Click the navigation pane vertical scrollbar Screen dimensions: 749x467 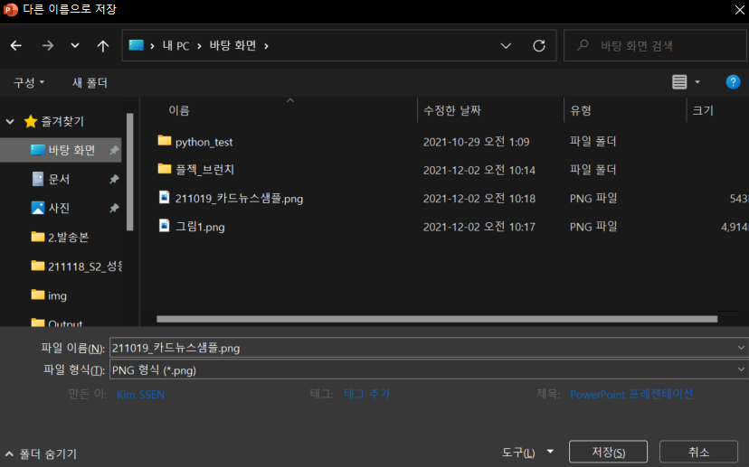pos(130,172)
